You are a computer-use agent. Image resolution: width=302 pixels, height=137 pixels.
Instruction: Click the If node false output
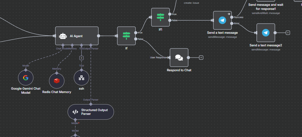(136, 39)
